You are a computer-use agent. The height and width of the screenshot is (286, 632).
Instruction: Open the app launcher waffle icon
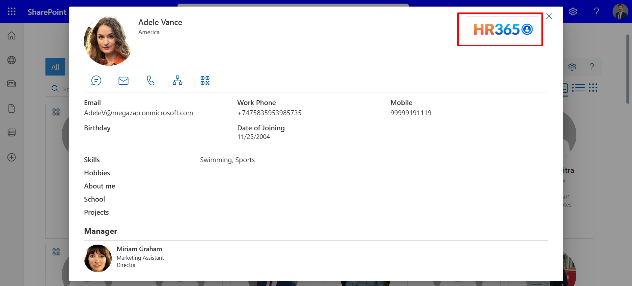12,11
